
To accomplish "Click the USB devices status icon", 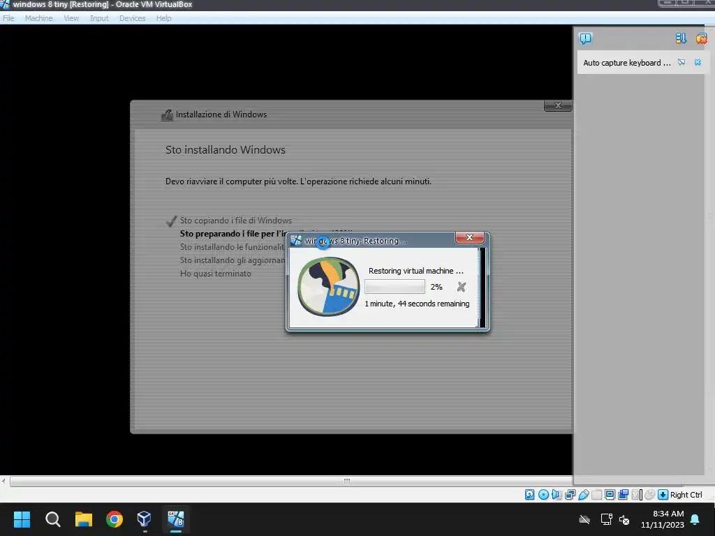I will click(584, 495).
